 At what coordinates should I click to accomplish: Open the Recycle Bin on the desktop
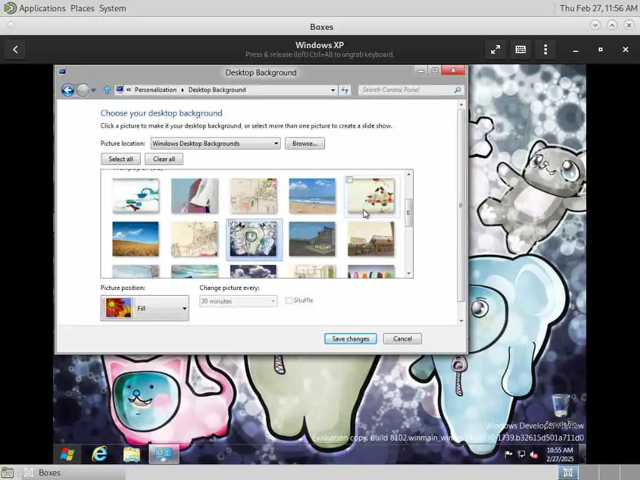[561, 410]
